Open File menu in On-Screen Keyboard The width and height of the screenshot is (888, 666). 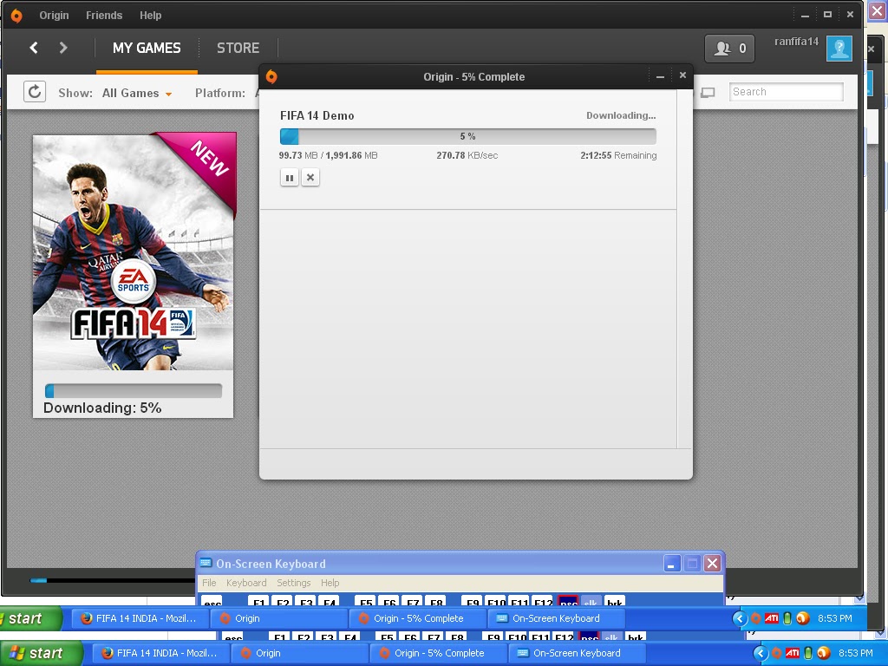[x=209, y=583]
